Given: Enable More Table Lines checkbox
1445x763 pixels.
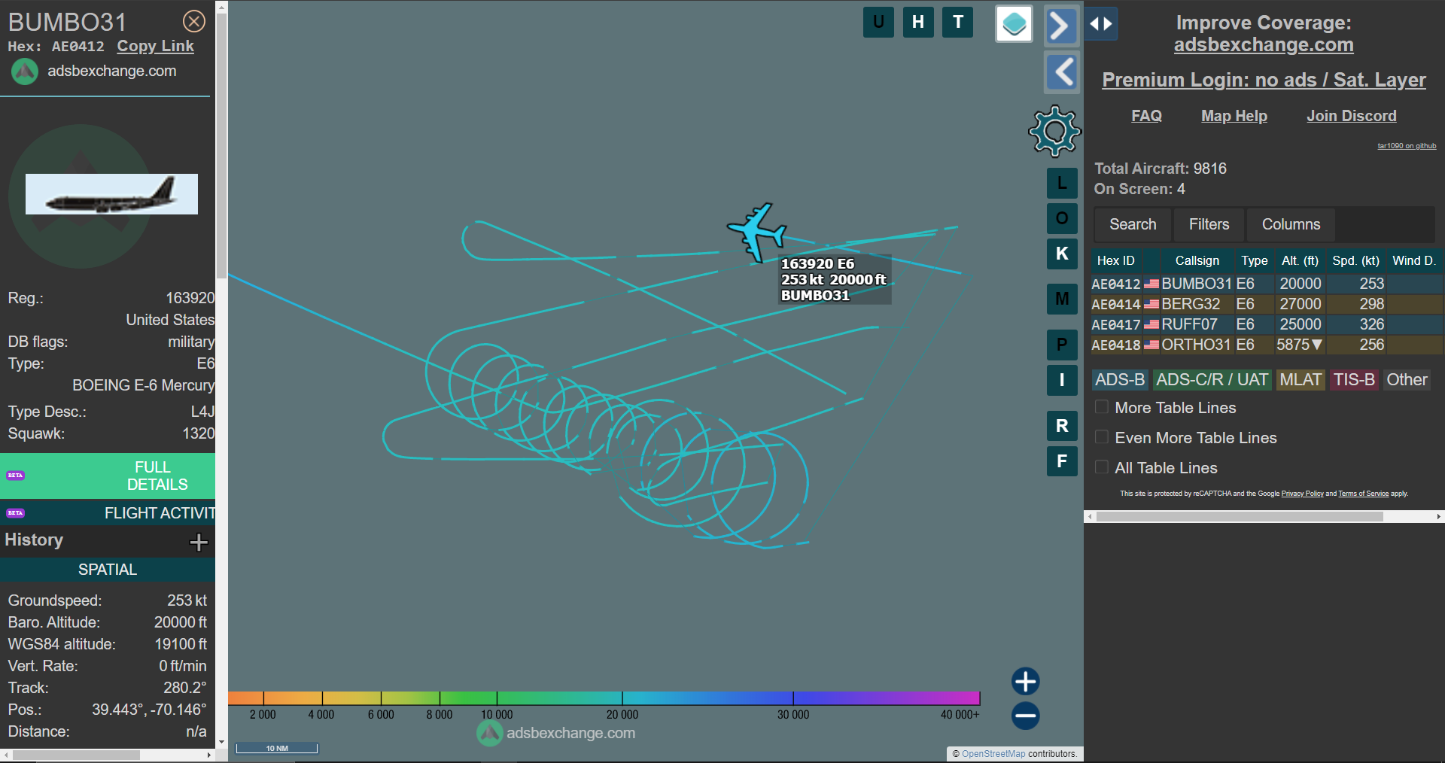Looking at the screenshot, I should point(1101,407).
